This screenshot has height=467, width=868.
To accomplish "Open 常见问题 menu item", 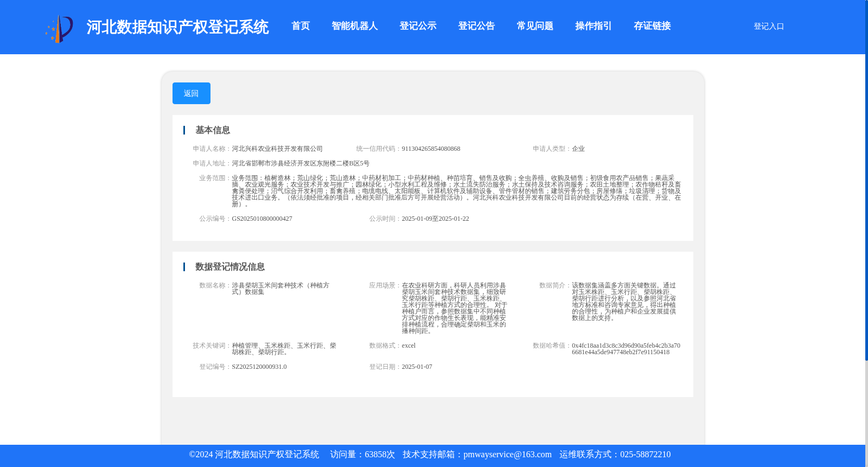I will pyautogui.click(x=535, y=26).
